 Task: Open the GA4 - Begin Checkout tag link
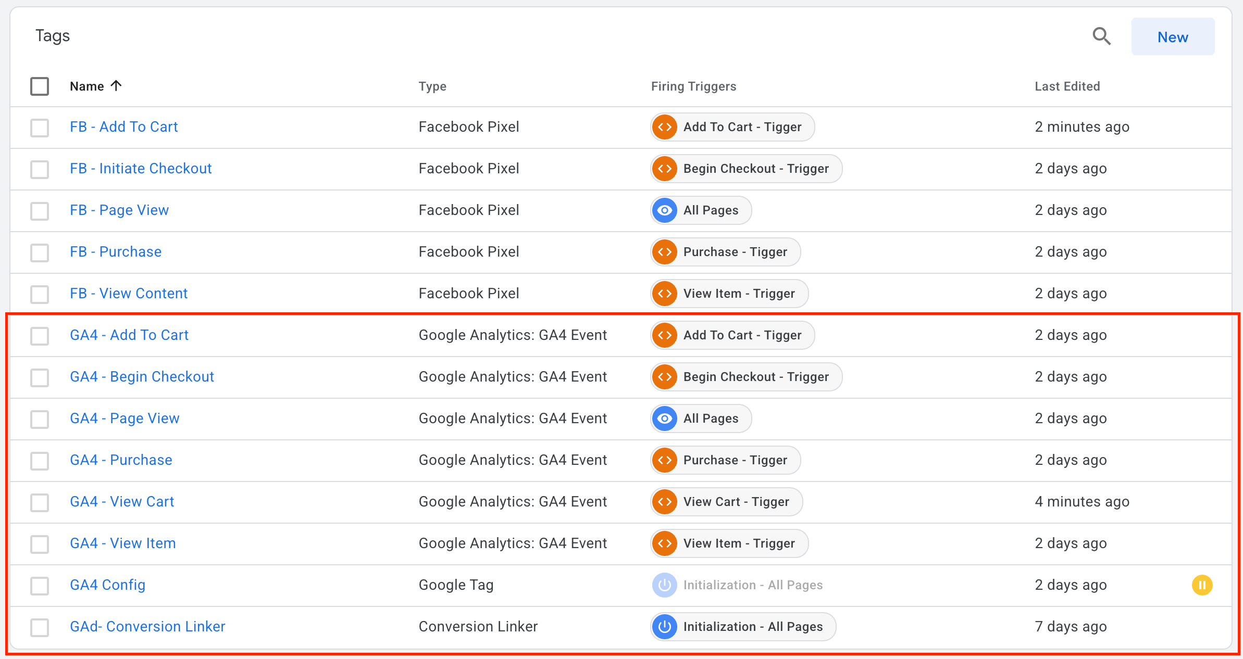click(x=142, y=377)
